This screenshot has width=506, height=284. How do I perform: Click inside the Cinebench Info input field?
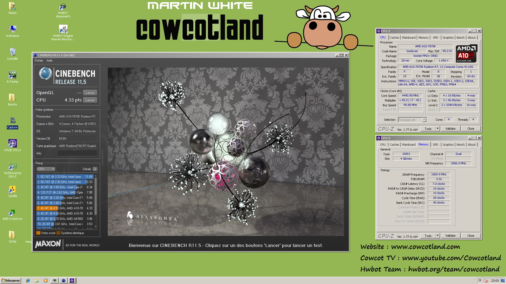point(77,153)
